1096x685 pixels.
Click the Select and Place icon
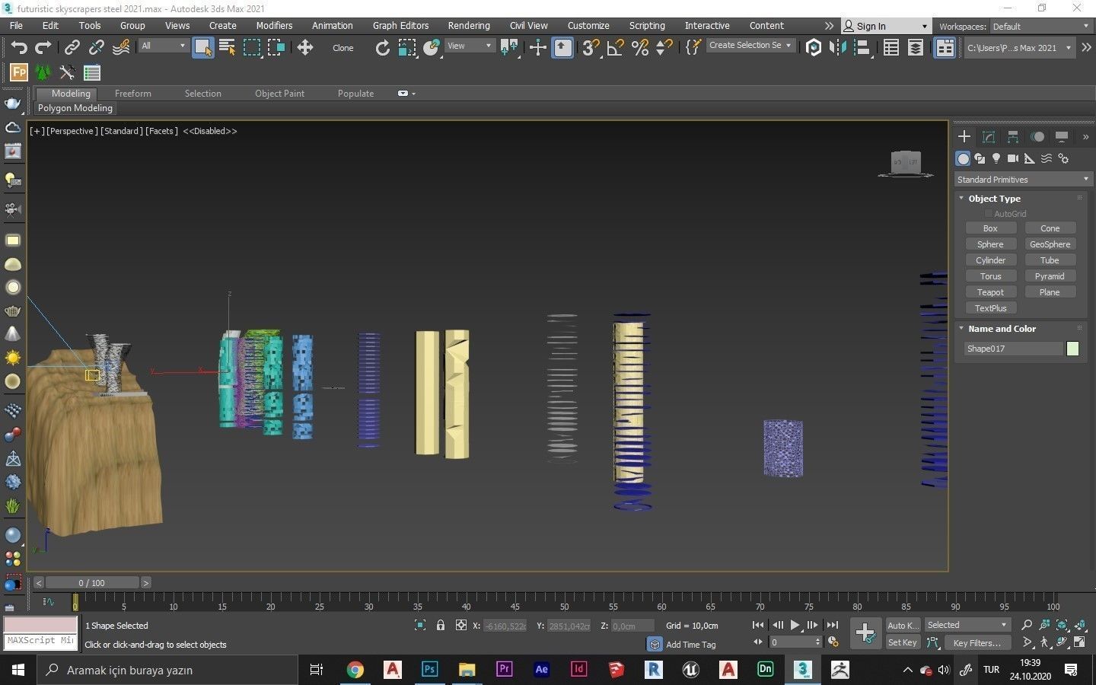coord(432,48)
